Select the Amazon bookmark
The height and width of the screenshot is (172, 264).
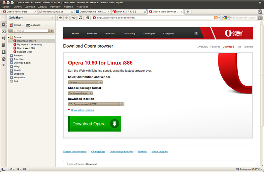tap(18, 55)
